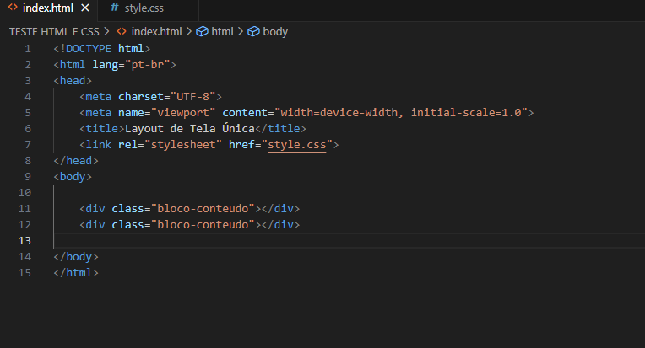645x348 pixels.
Task: Open the style.css tab
Action: coord(144,8)
